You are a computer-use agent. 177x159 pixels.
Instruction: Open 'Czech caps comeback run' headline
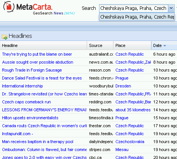(x=26, y=102)
